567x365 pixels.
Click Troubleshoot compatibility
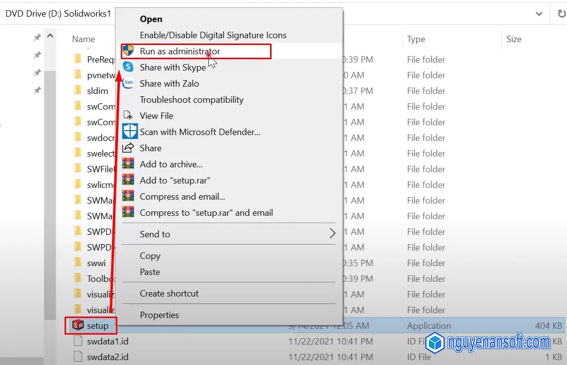(x=191, y=99)
